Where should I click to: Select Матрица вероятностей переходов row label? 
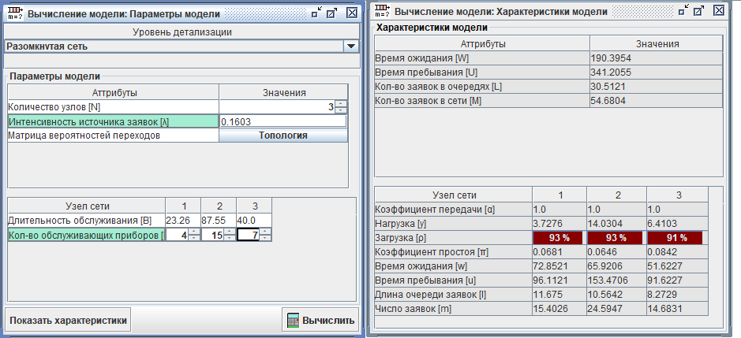click(x=114, y=136)
